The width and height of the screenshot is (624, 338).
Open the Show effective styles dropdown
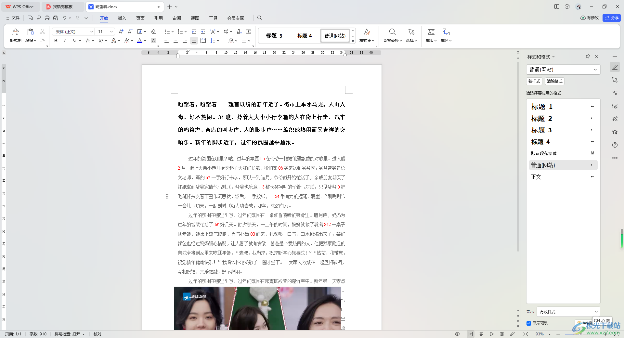coord(568,312)
